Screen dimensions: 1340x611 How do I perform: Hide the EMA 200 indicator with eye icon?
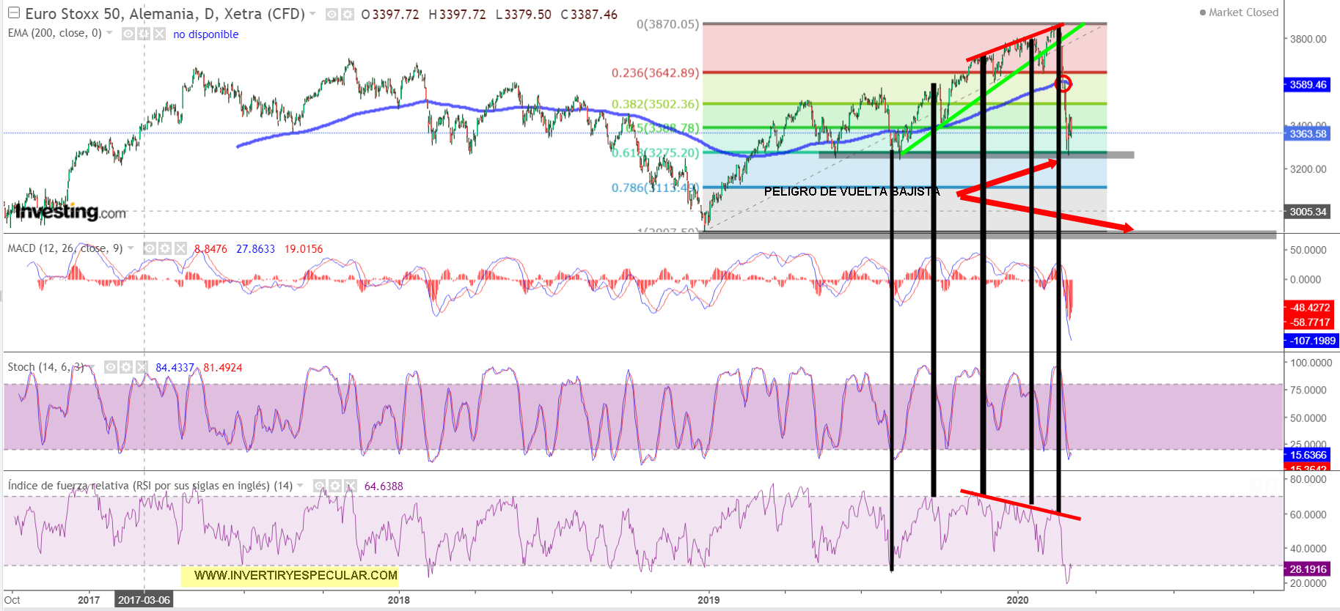tap(128, 34)
